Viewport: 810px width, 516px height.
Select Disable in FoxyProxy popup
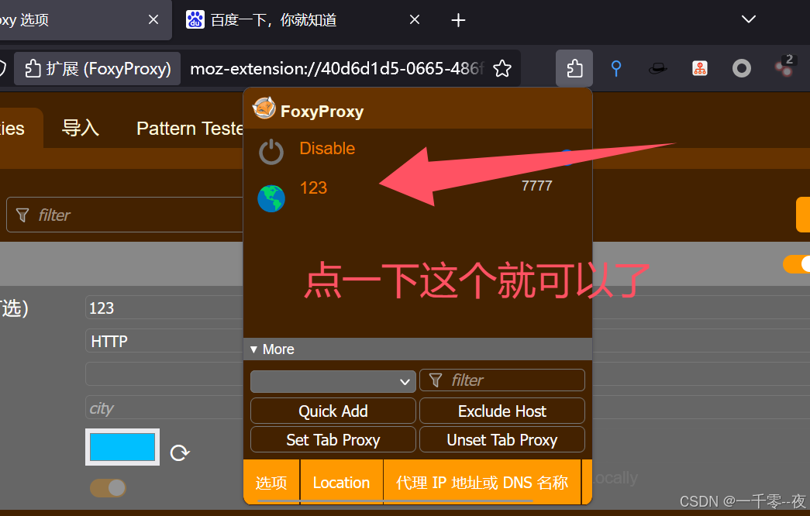(x=327, y=148)
